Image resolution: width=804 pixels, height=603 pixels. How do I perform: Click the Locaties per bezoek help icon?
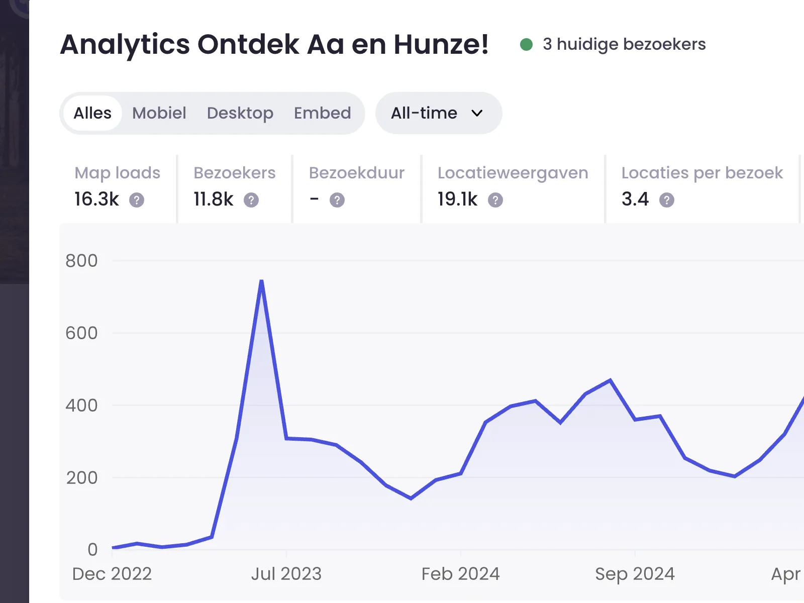pyautogui.click(x=667, y=200)
